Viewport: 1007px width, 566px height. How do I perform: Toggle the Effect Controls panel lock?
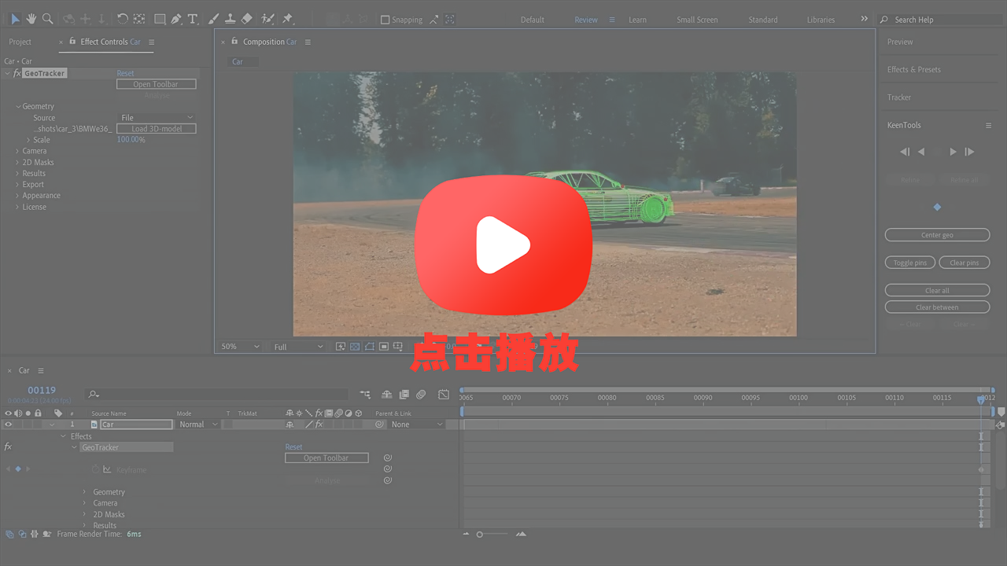point(73,42)
